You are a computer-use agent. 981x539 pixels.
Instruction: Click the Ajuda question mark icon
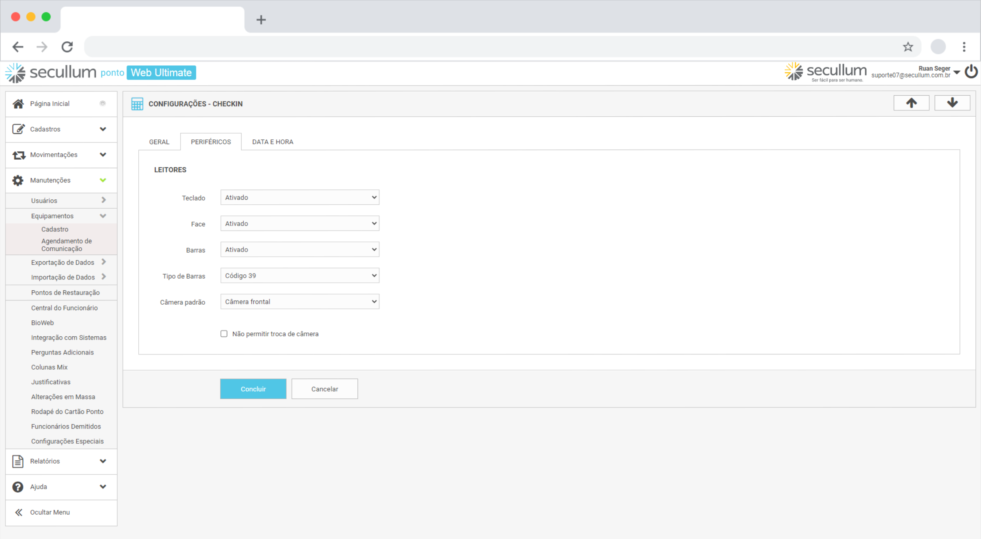18,487
